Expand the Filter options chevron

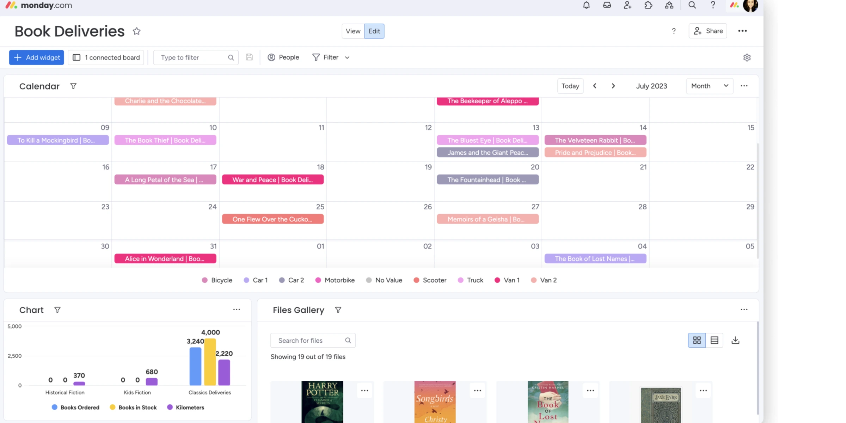[348, 57]
